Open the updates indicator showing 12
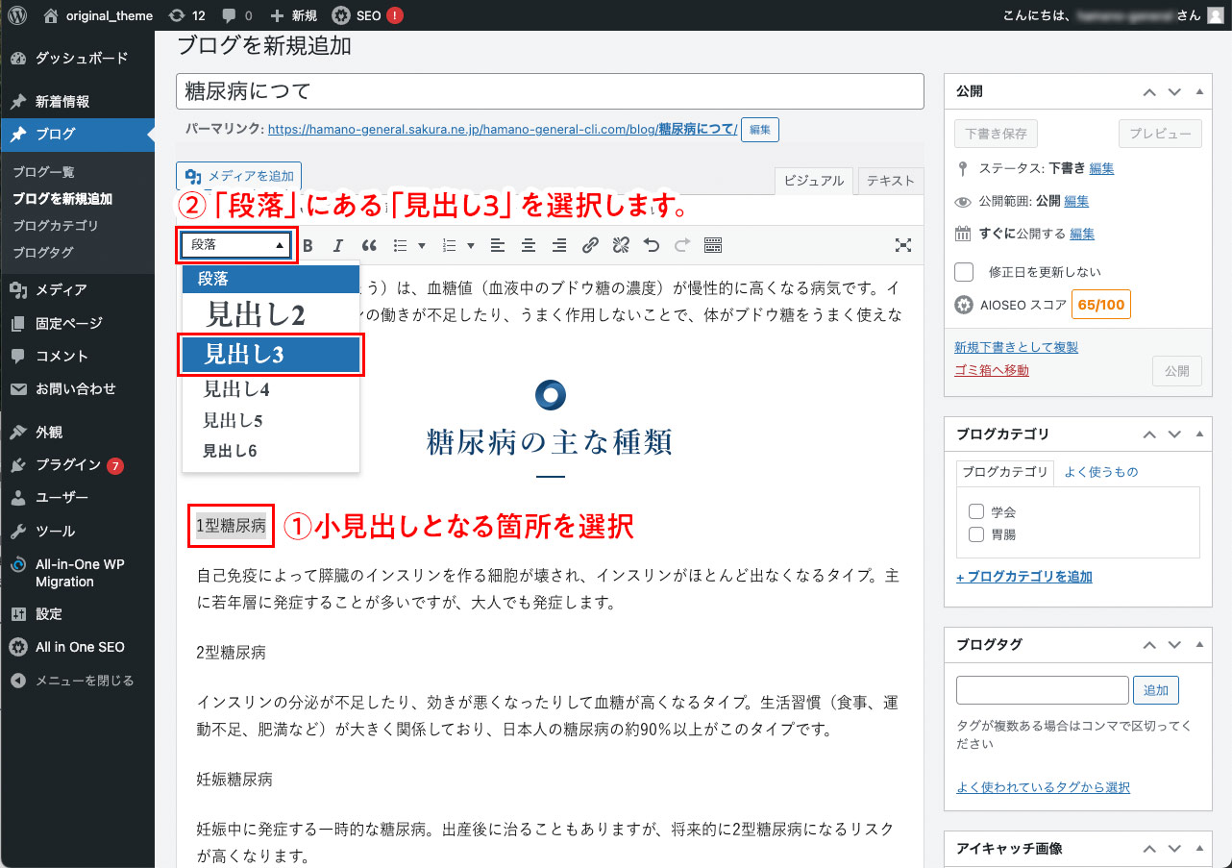 pos(186,15)
